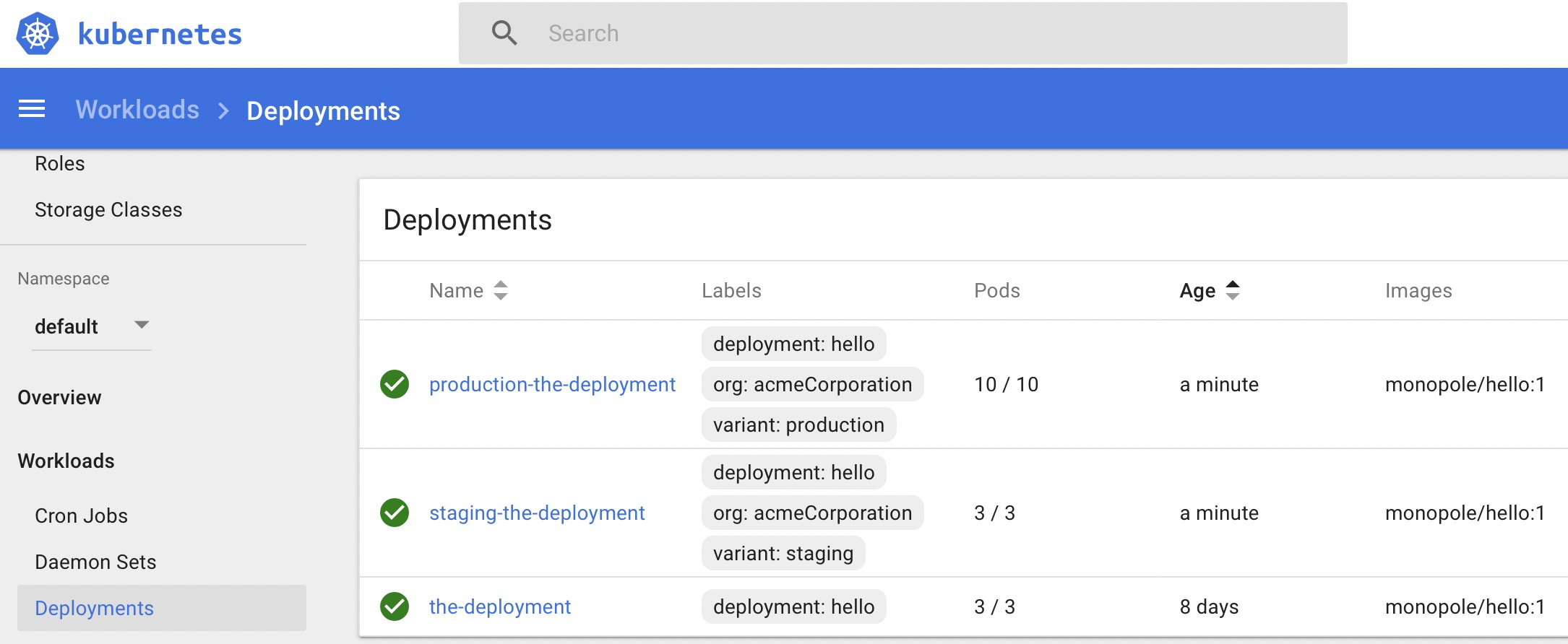Click deployment: hello chip in the-deployment row

[x=794, y=606]
